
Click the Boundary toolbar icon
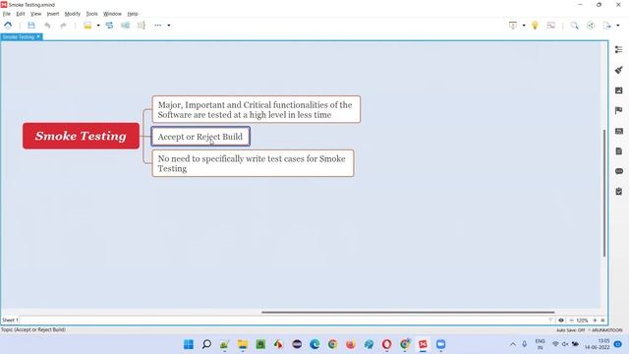pyautogui.click(x=125, y=26)
